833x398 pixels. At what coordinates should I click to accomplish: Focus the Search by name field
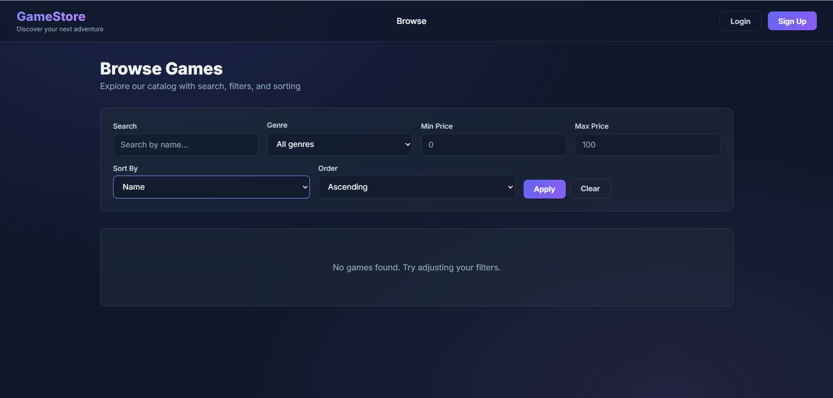pyautogui.click(x=186, y=145)
